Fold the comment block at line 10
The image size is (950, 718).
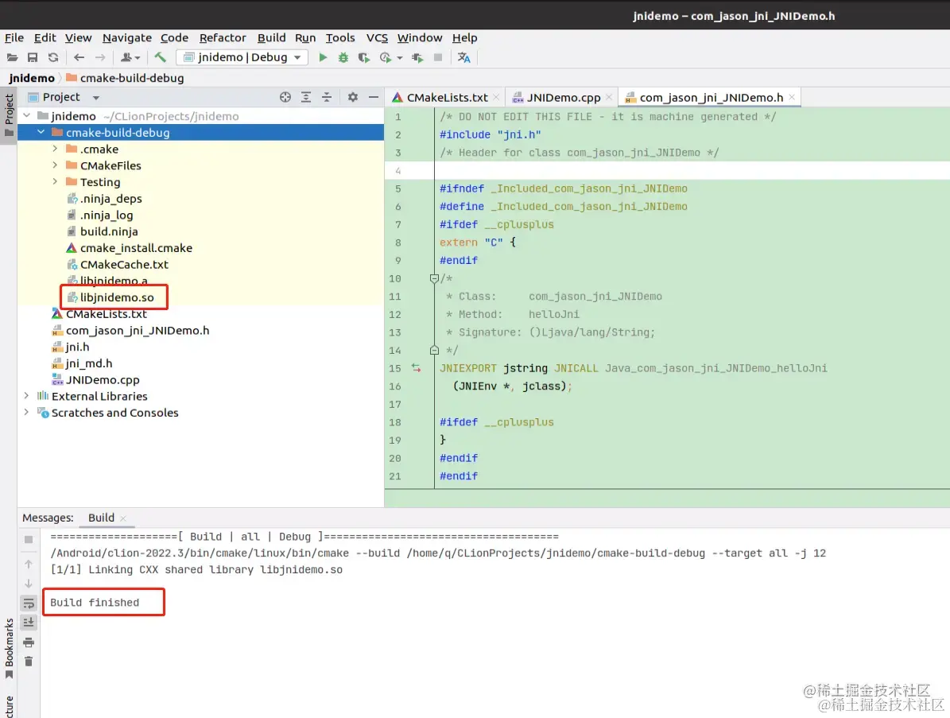point(434,279)
